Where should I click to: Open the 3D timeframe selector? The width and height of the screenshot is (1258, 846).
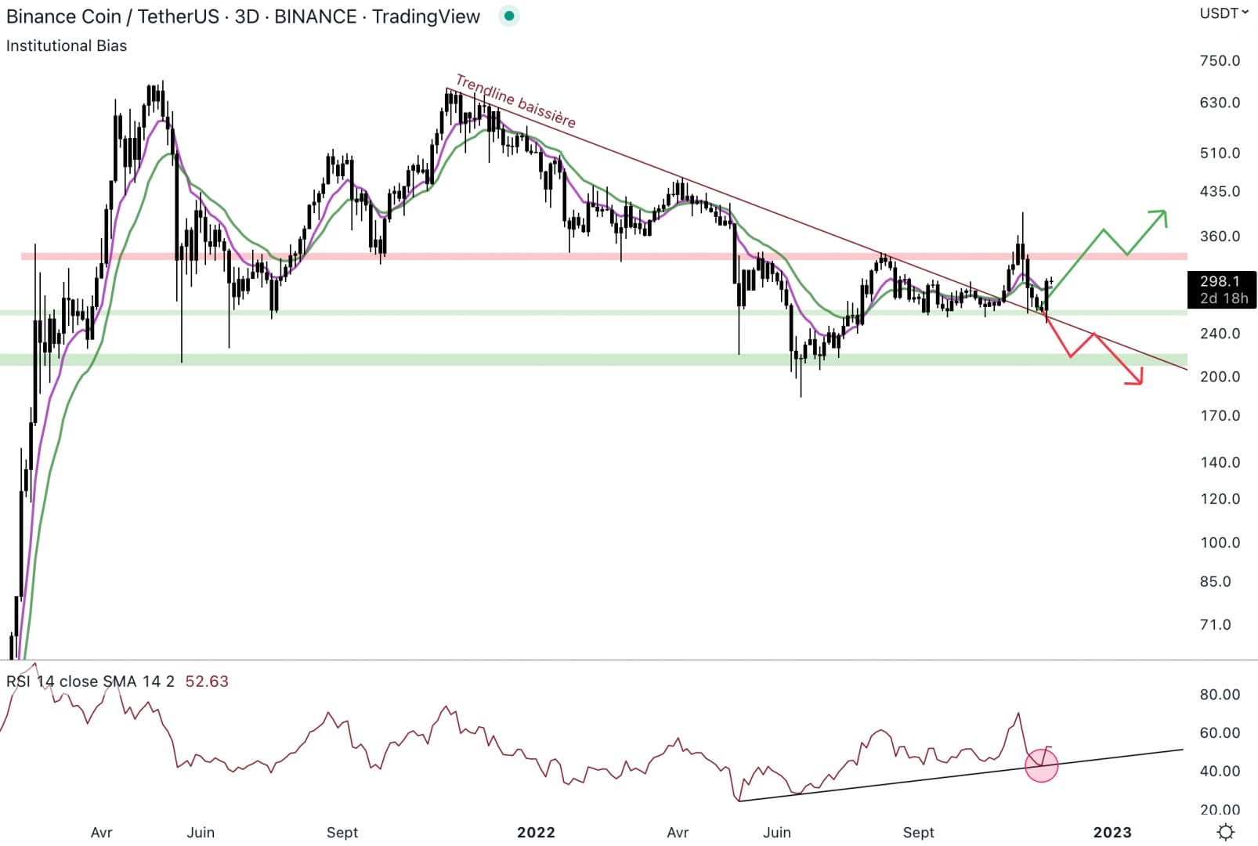[249, 16]
